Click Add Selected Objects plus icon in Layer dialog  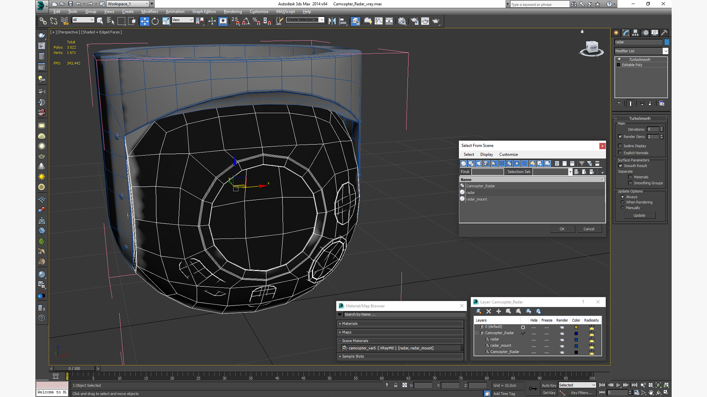(x=499, y=311)
